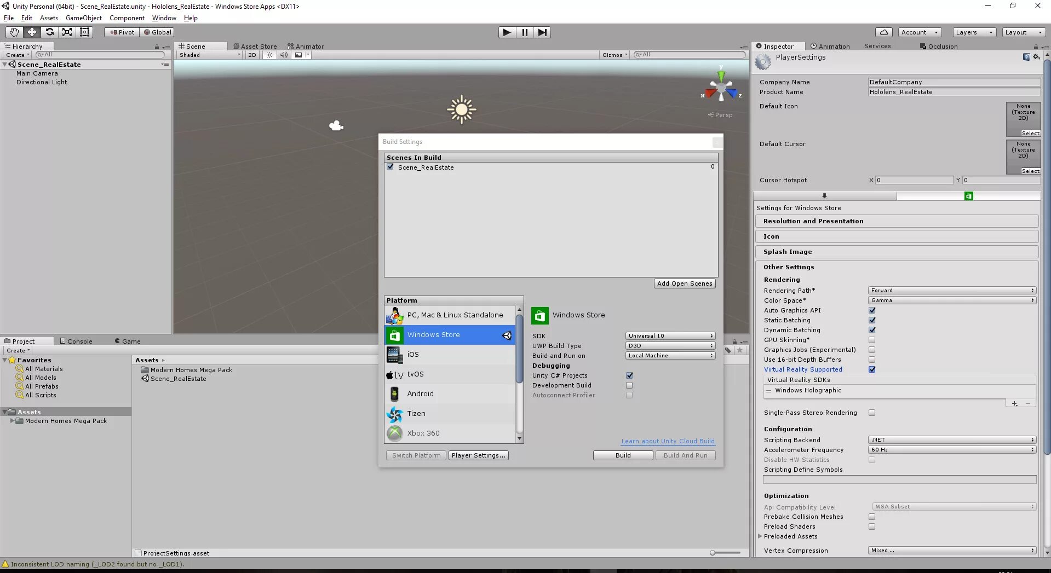Viewport: 1051px width, 573px height.
Task: Click the Player Settings button
Action: (x=479, y=455)
